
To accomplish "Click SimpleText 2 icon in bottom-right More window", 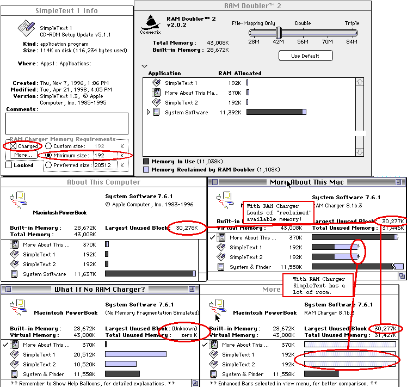I will tap(214, 364).
